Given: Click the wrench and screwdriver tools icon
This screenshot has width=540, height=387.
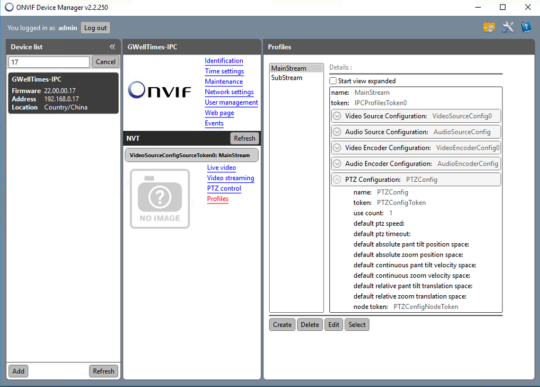Looking at the screenshot, I should coord(508,27).
